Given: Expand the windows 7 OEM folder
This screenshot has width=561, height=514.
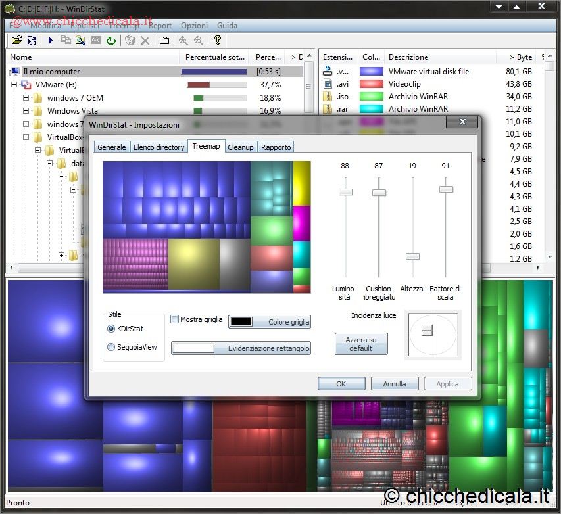Looking at the screenshot, I should (26, 98).
